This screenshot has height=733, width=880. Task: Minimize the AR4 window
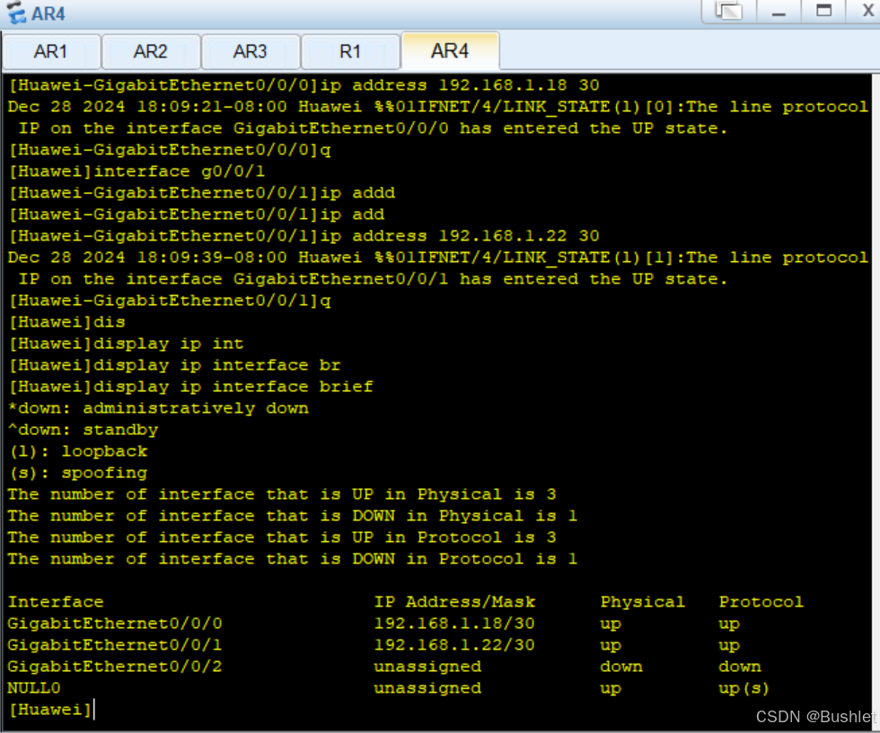[779, 12]
